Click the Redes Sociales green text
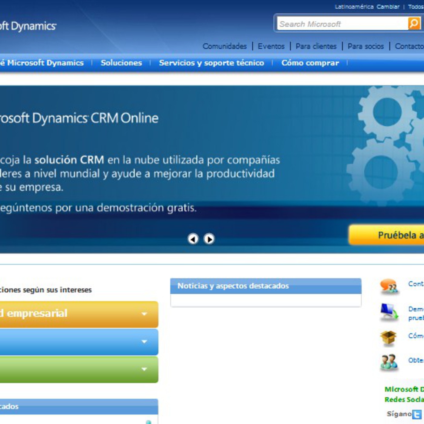This screenshot has height=424, width=424. 404,399
